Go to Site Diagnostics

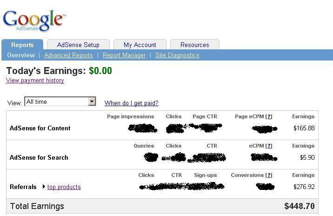177,55
